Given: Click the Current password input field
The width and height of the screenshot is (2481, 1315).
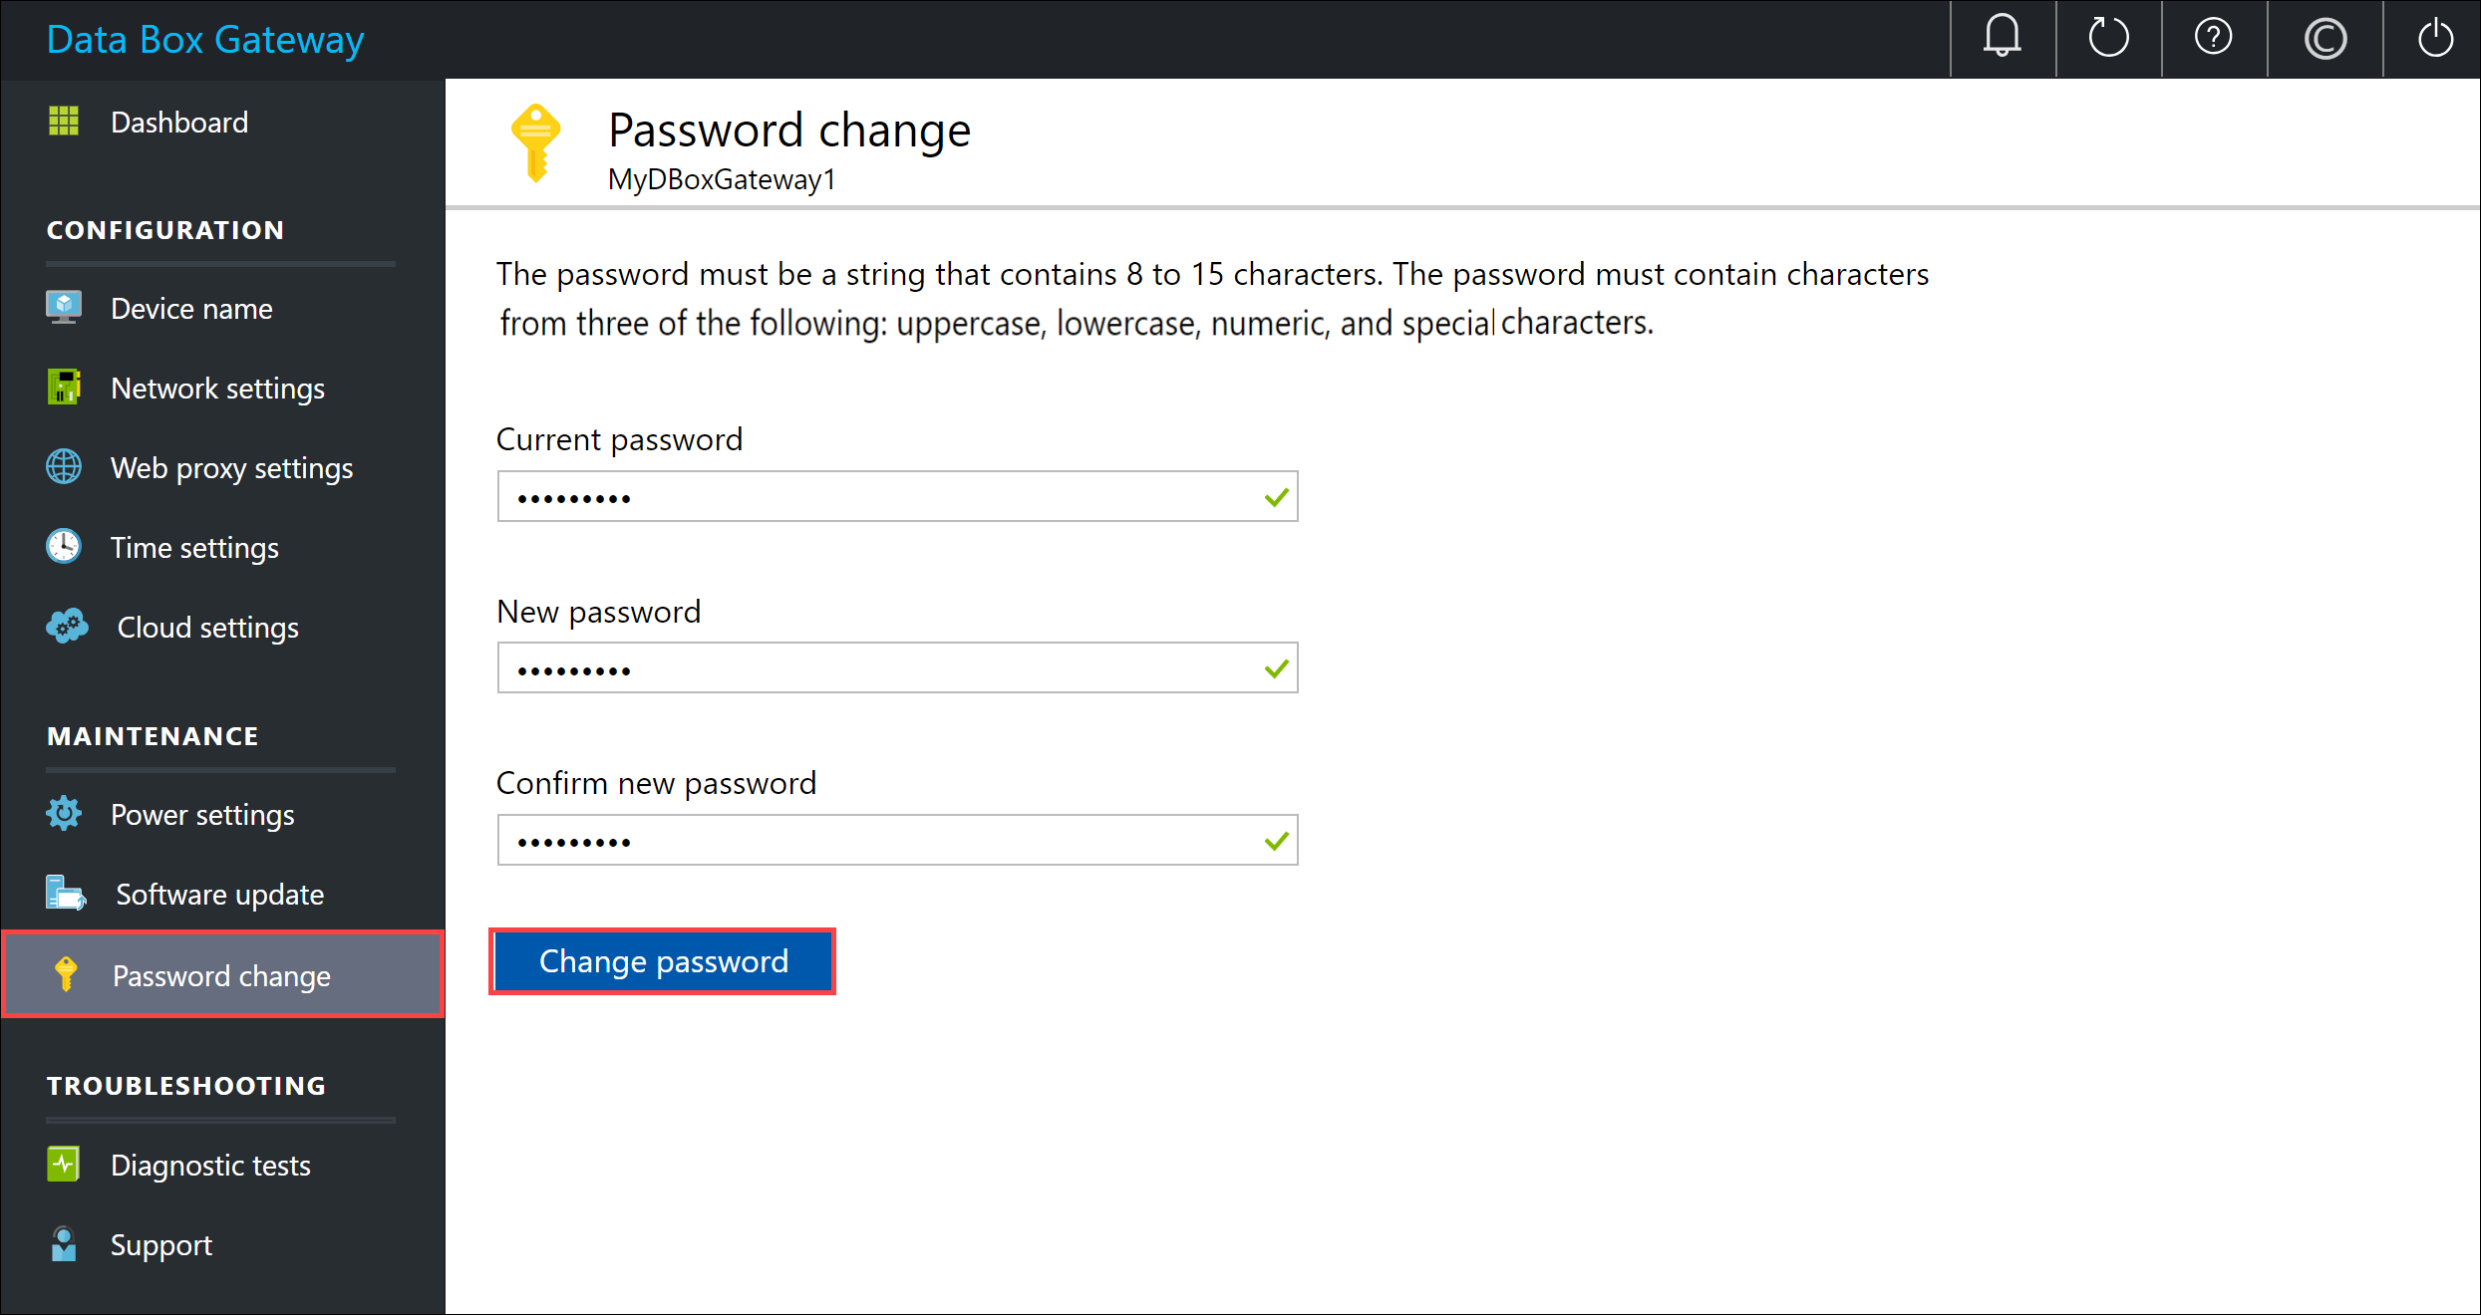Looking at the screenshot, I should point(897,498).
